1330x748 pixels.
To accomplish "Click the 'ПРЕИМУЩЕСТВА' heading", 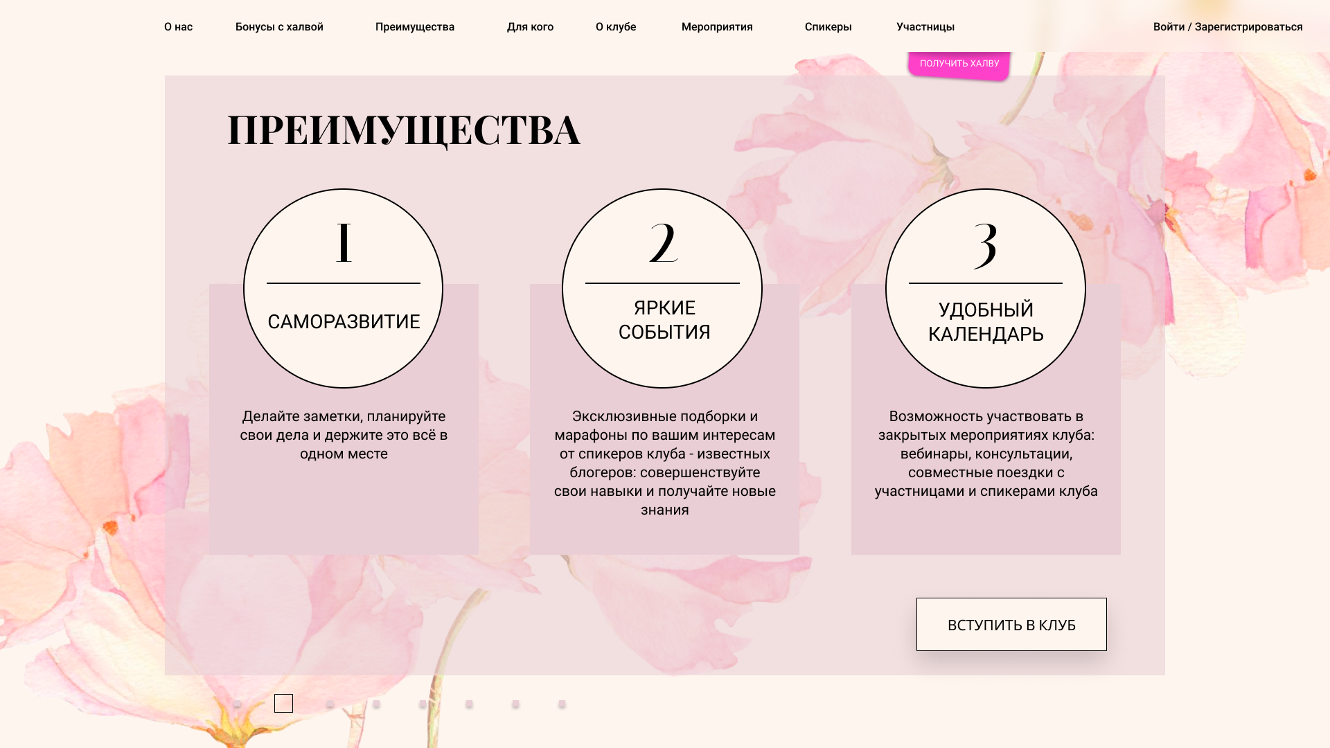I will point(404,130).
